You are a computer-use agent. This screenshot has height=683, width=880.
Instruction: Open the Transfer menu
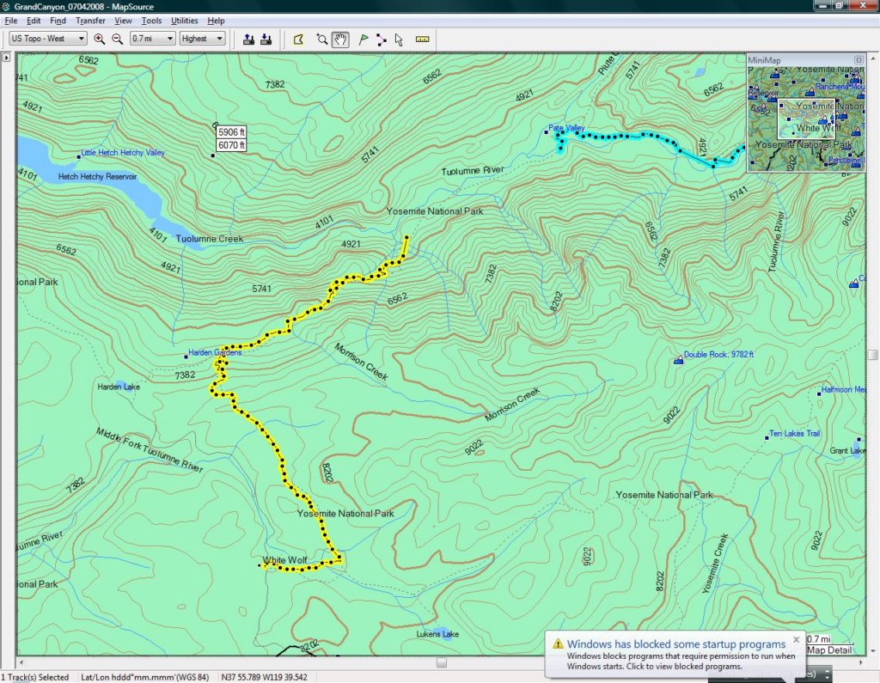tap(90, 21)
